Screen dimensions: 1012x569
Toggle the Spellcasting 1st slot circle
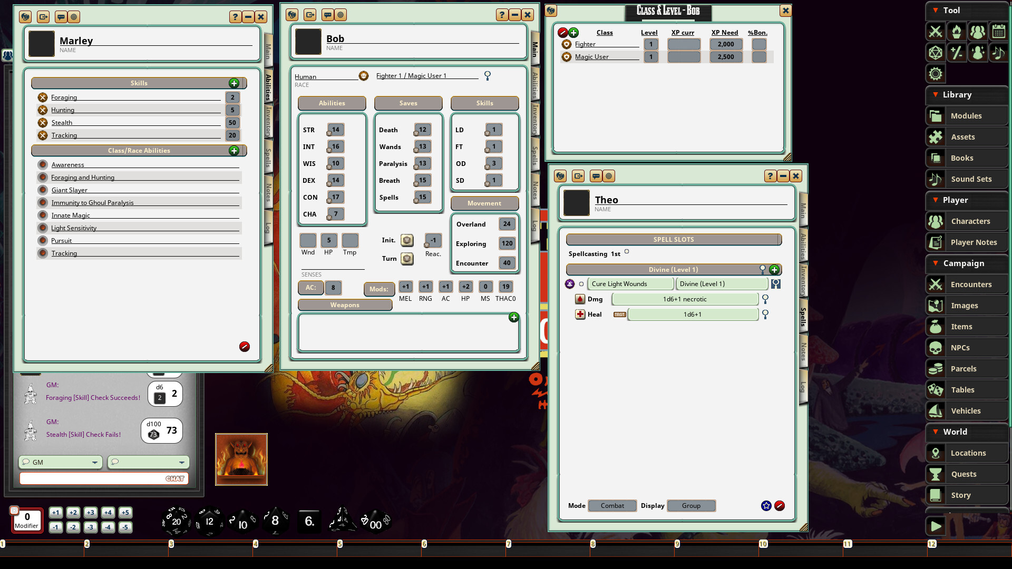(627, 252)
